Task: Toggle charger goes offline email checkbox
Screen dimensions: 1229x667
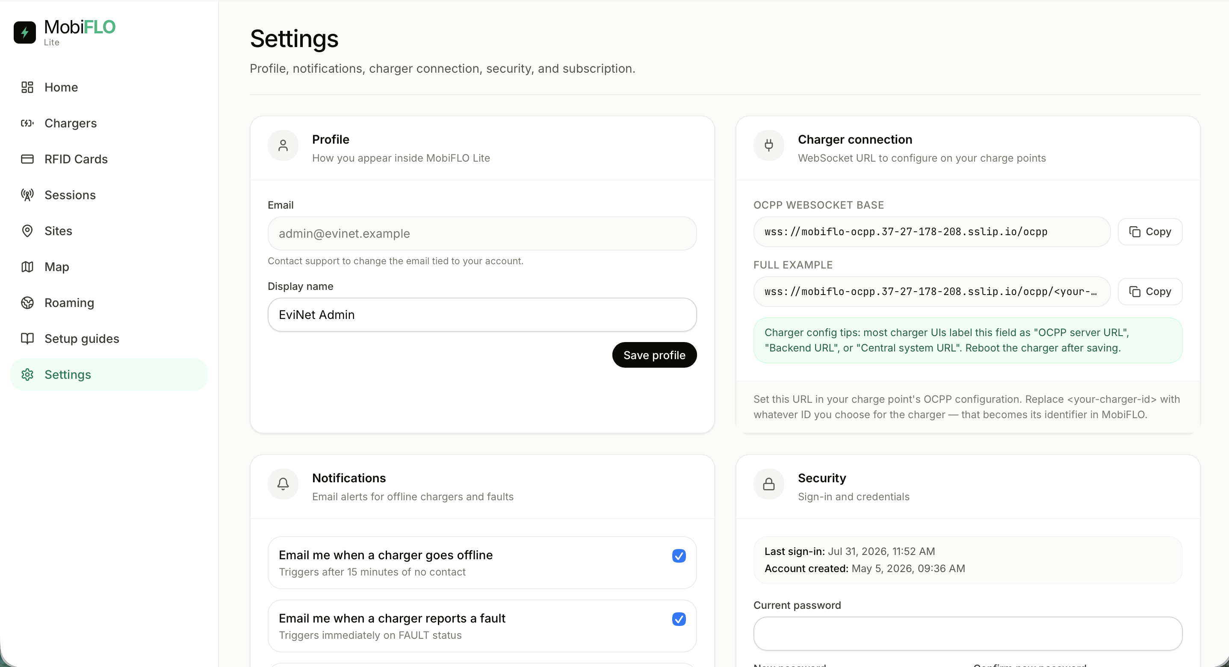Action: [679, 556]
